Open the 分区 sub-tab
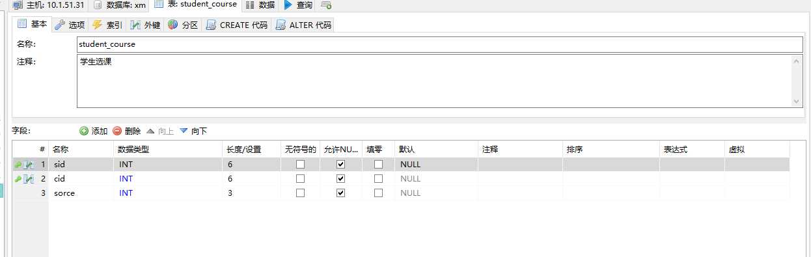The image size is (811, 257). (x=183, y=25)
